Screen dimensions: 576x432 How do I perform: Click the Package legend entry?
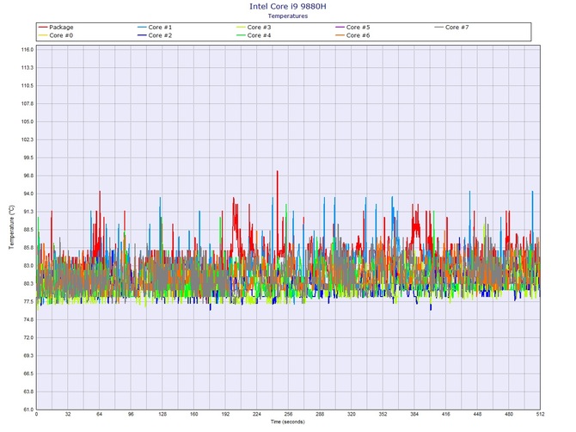(x=56, y=28)
